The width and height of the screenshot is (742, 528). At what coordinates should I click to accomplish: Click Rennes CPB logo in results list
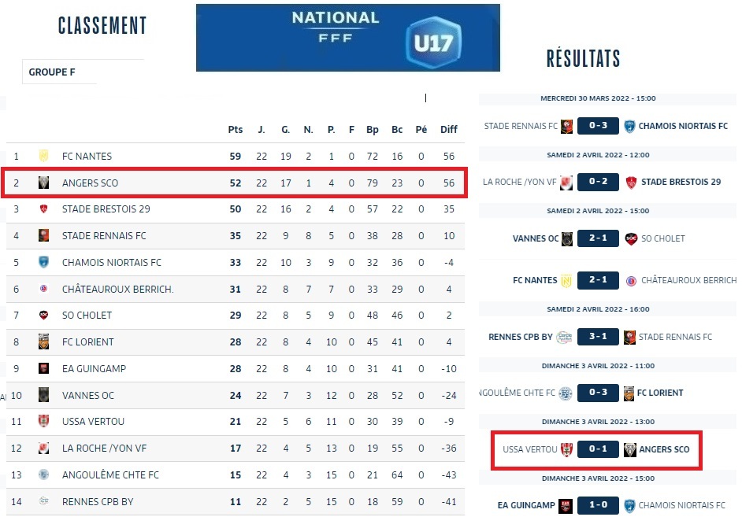[564, 337]
